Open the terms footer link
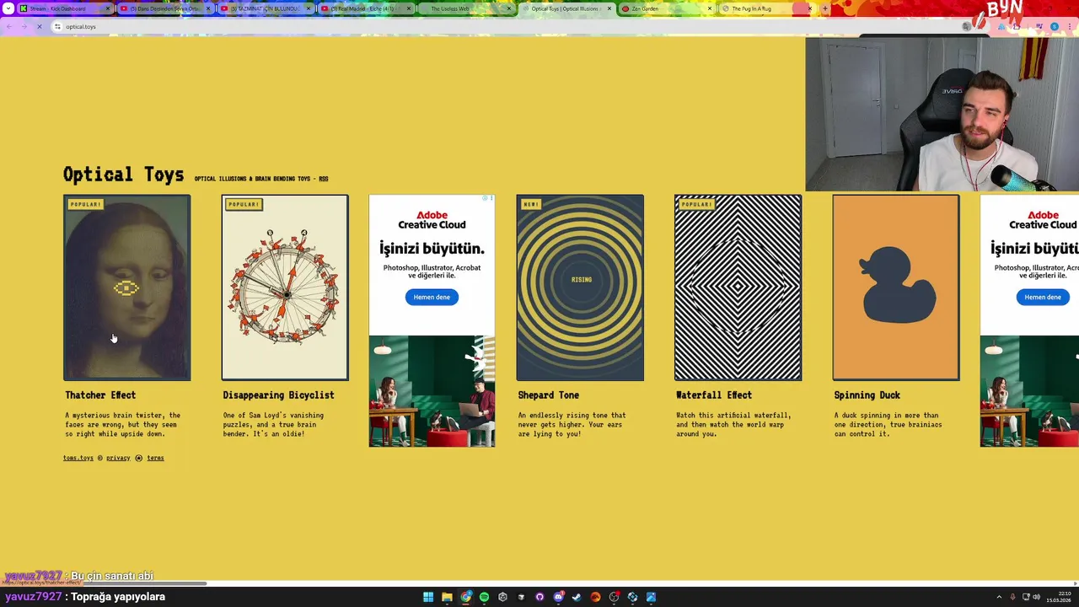 (x=155, y=458)
